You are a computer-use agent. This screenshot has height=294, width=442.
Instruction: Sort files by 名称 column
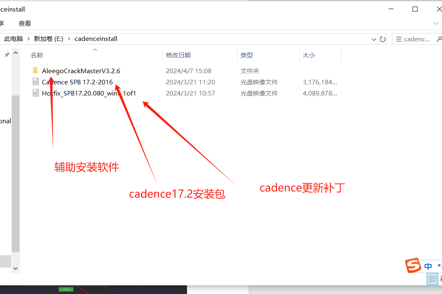click(x=37, y=55)
